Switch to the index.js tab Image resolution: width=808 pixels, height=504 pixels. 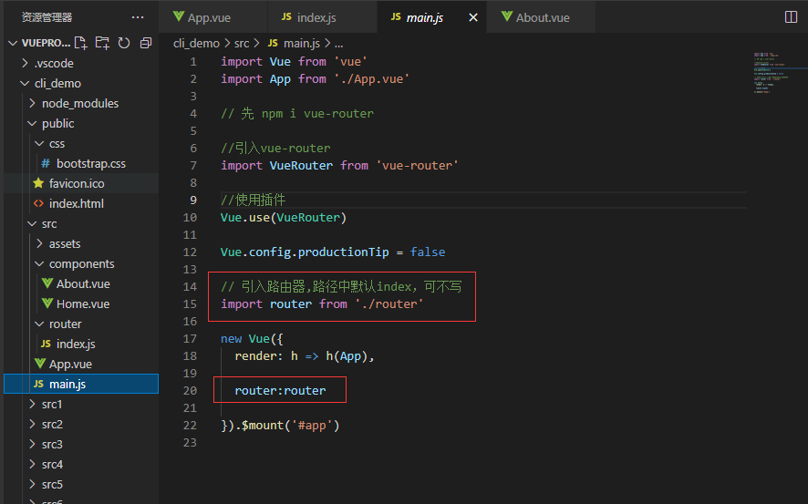tap(323, 17)
